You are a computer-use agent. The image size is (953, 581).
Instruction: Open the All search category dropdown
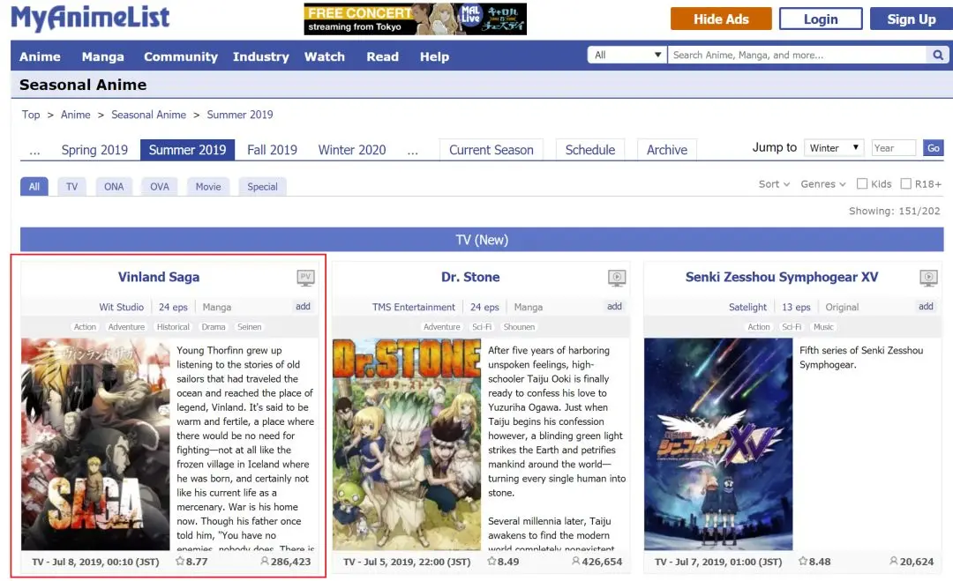(627, 55)
